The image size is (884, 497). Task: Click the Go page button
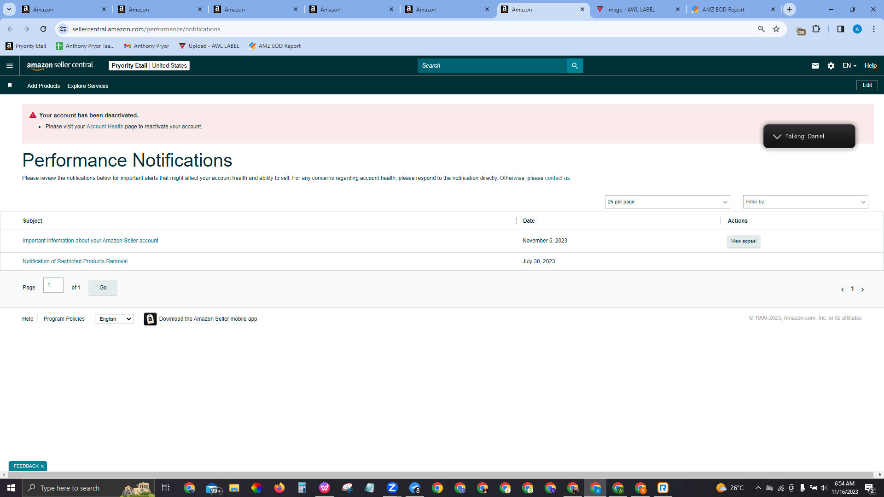pos(103,288)
